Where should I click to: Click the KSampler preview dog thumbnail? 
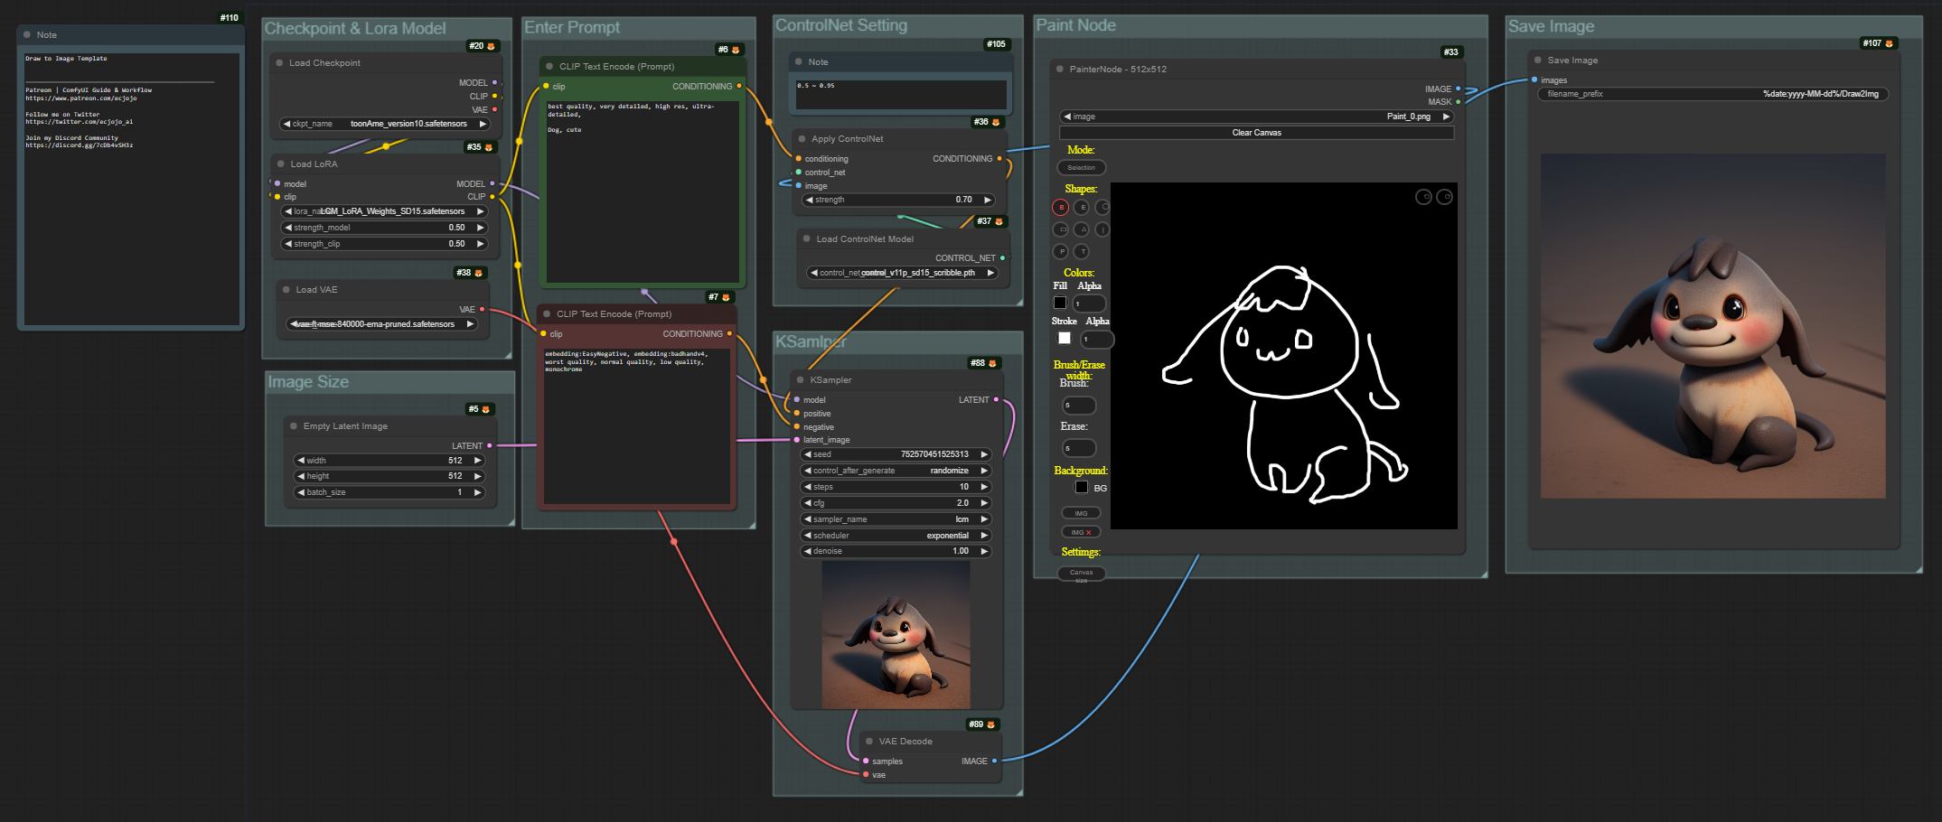[896, 635]
